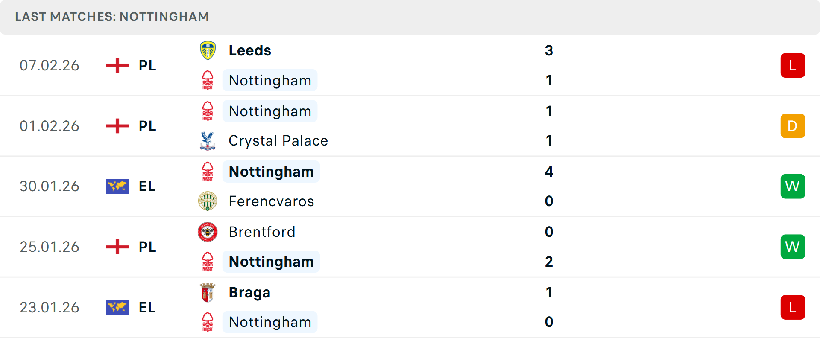Click green W badge for Ferencvaros match
Screen dimensions: 820x338
click(793, 186)
